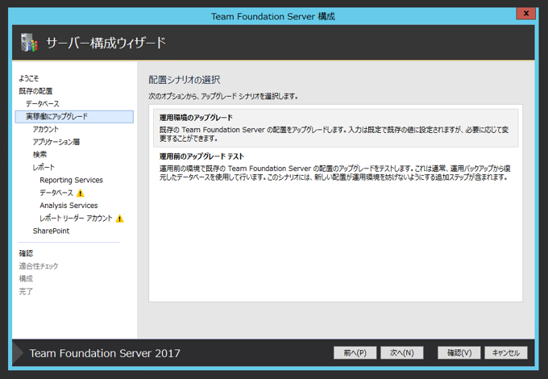This screenshot has width=548, height=379.
Task: Click warning icon next to データベース under レポート
Action: 81,193
